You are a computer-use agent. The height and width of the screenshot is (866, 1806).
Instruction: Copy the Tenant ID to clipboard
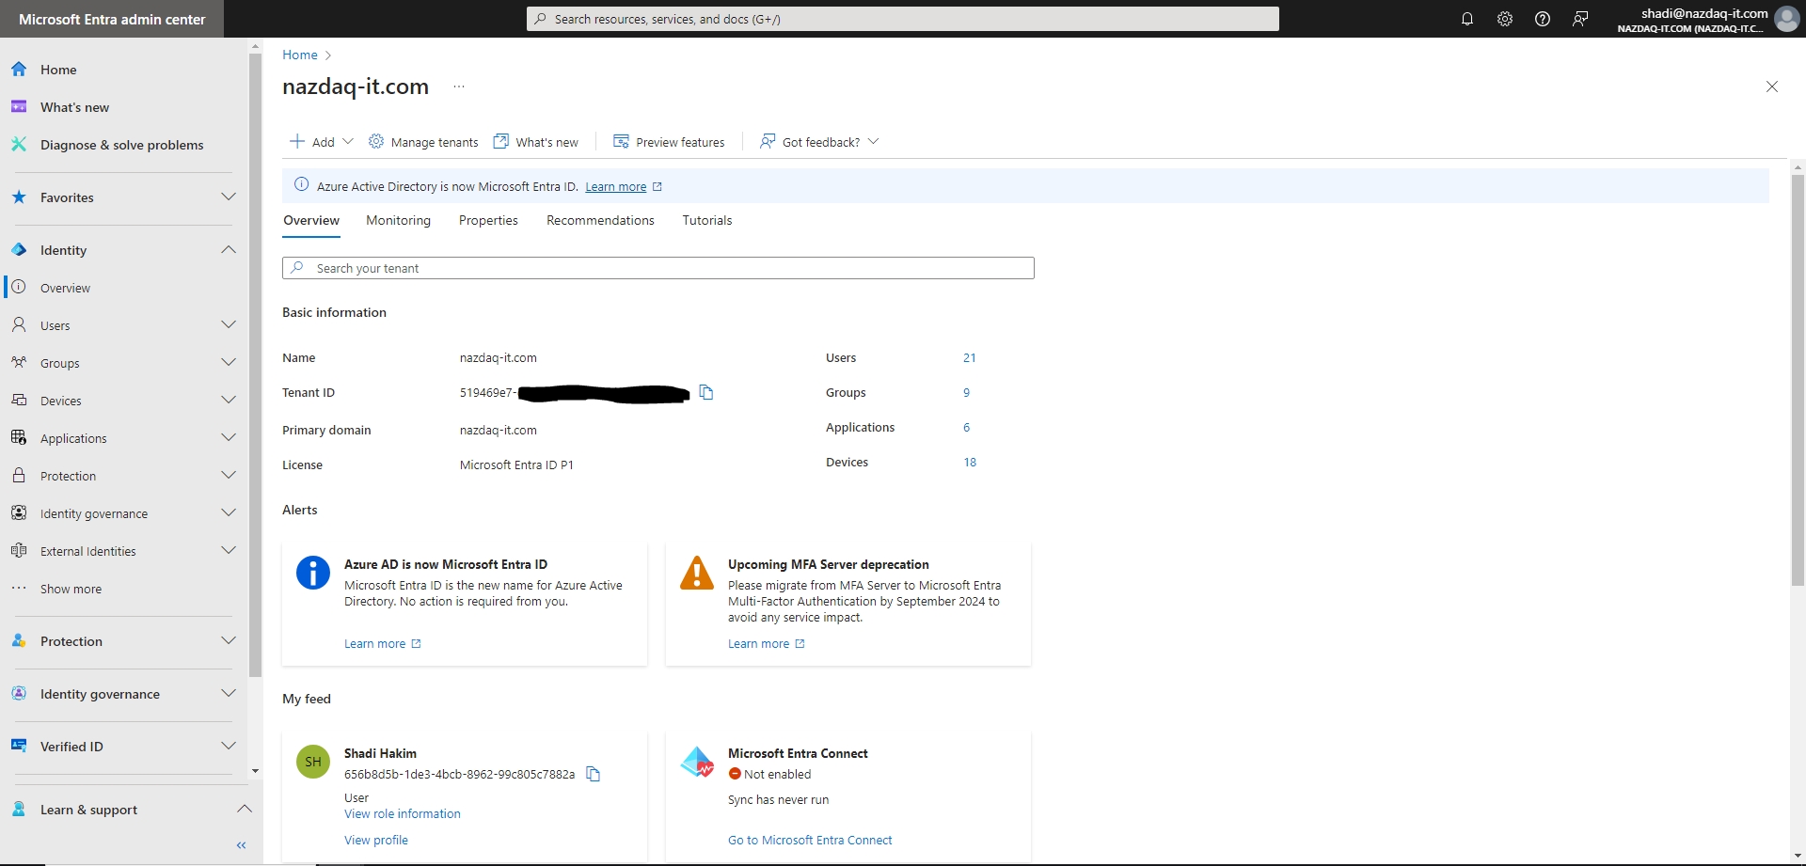pyautogui.click(x=706, y=392)
